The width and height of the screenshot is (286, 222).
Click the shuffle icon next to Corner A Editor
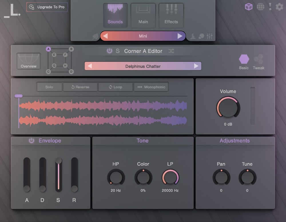(x=171, y=51)
